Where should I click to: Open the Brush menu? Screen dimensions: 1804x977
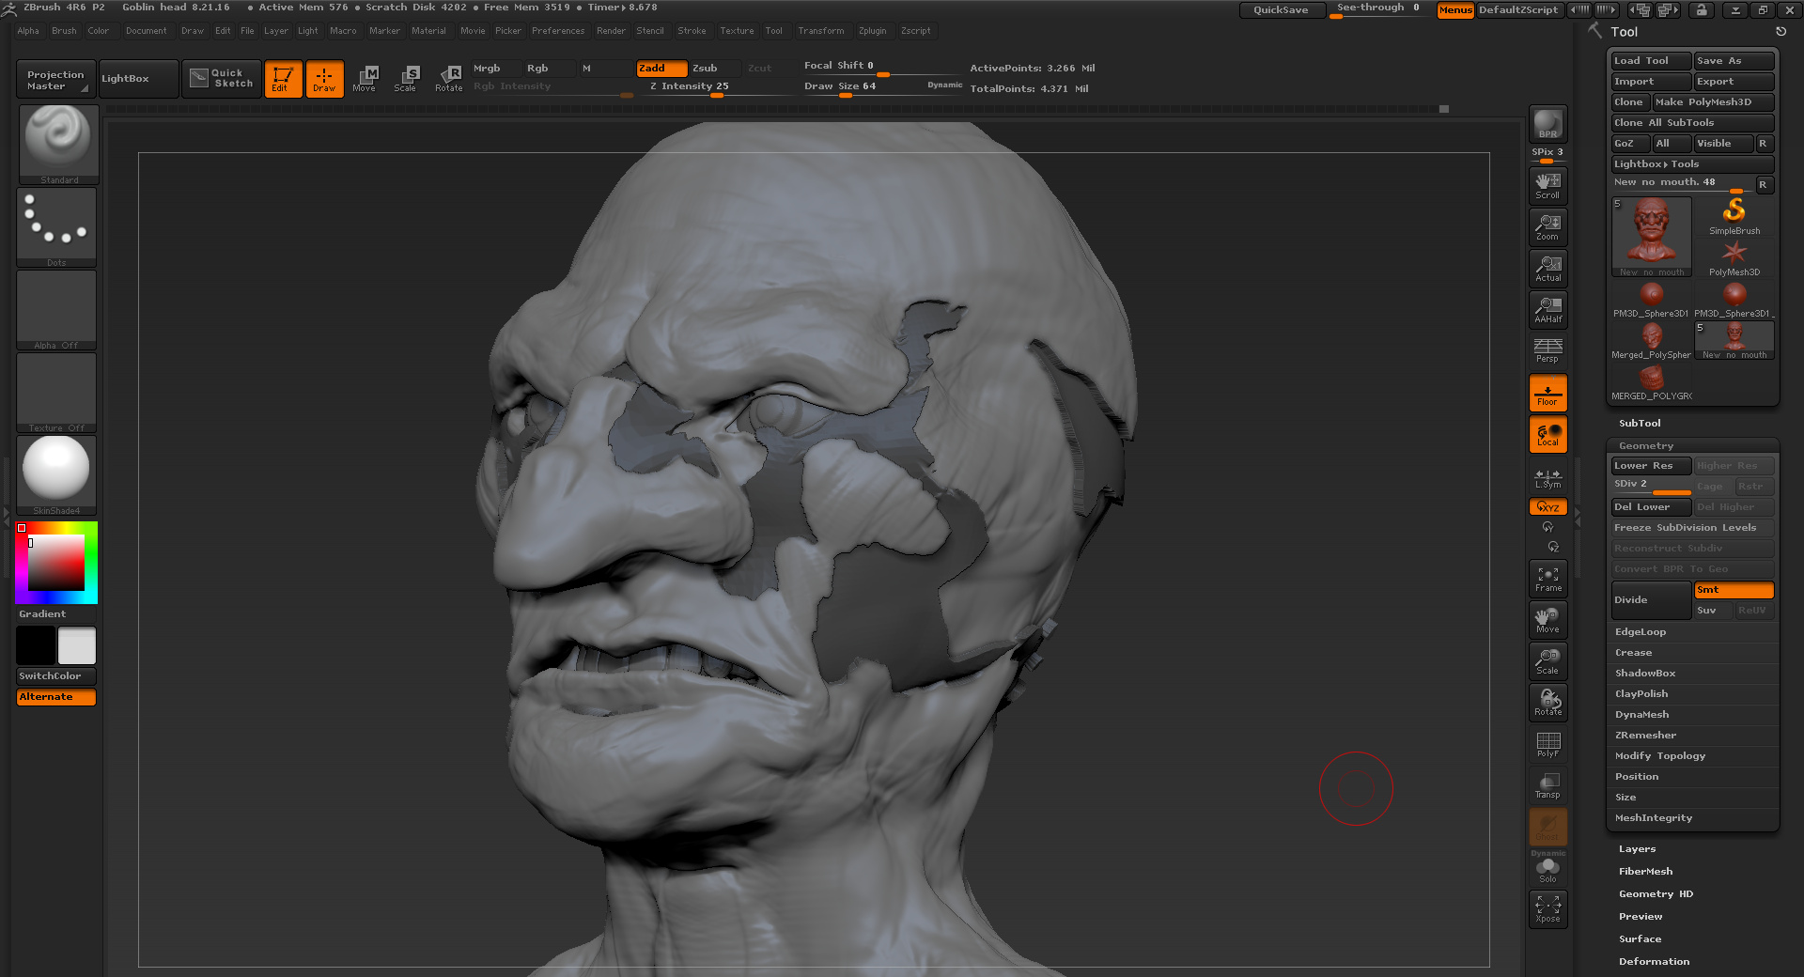coord(64,31)
